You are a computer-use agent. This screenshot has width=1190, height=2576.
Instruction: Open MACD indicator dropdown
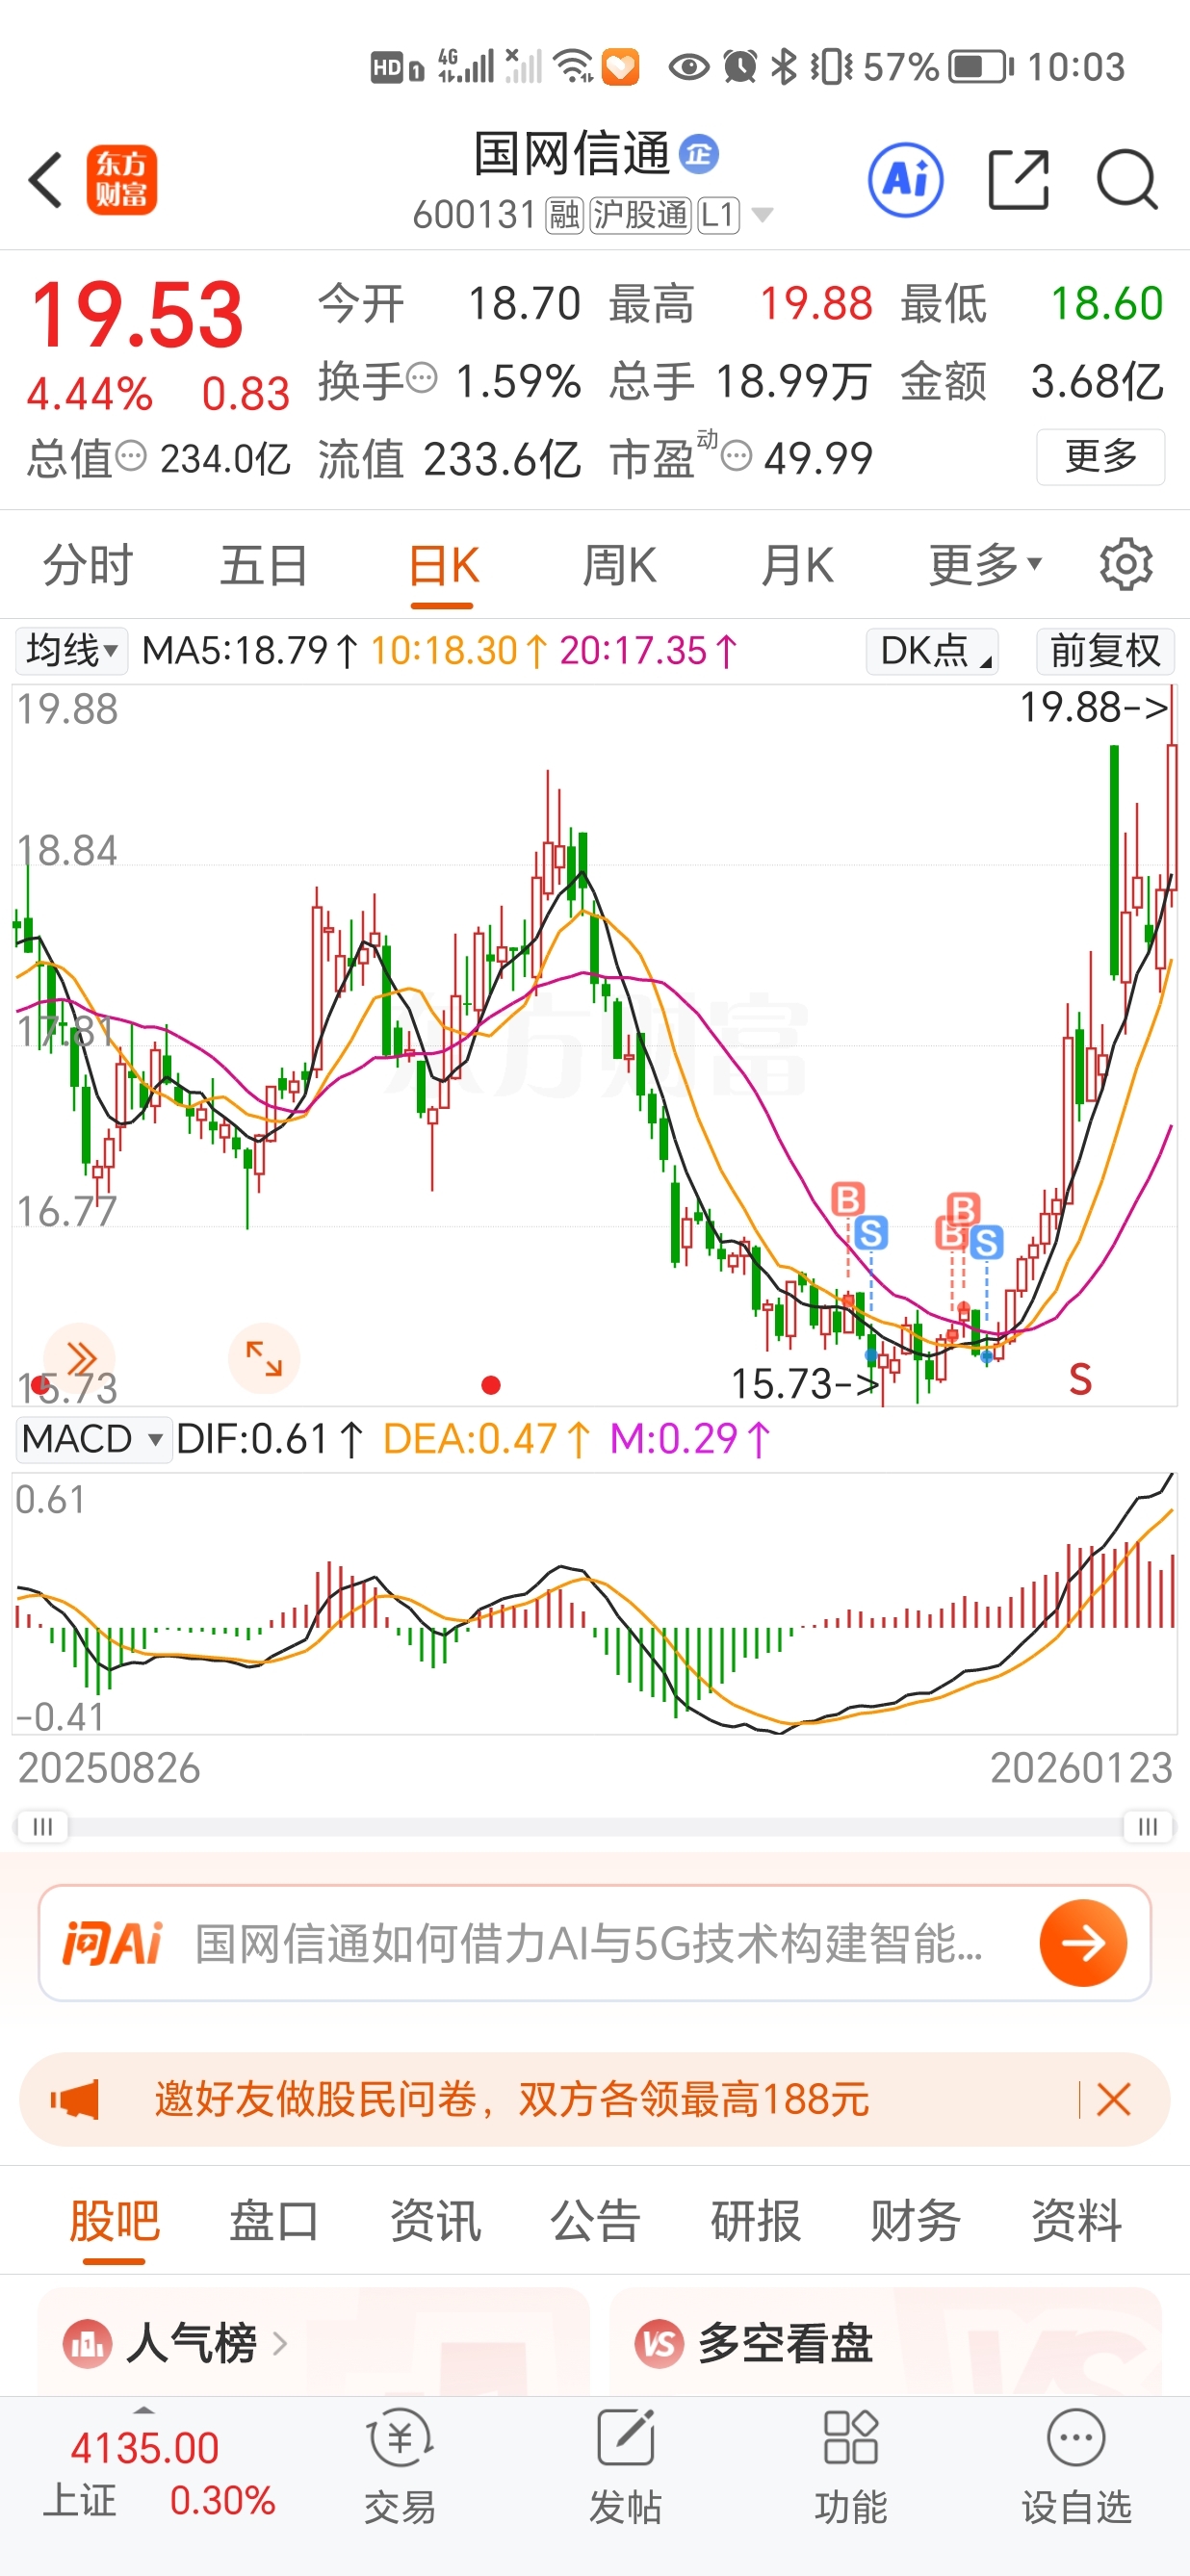(x=93, y=1439)
